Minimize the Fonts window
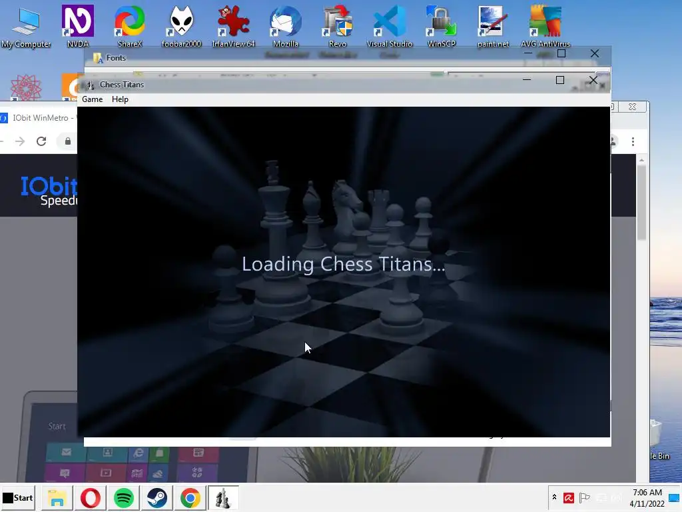This screenshot has width=682, height=512. [528, 53]
